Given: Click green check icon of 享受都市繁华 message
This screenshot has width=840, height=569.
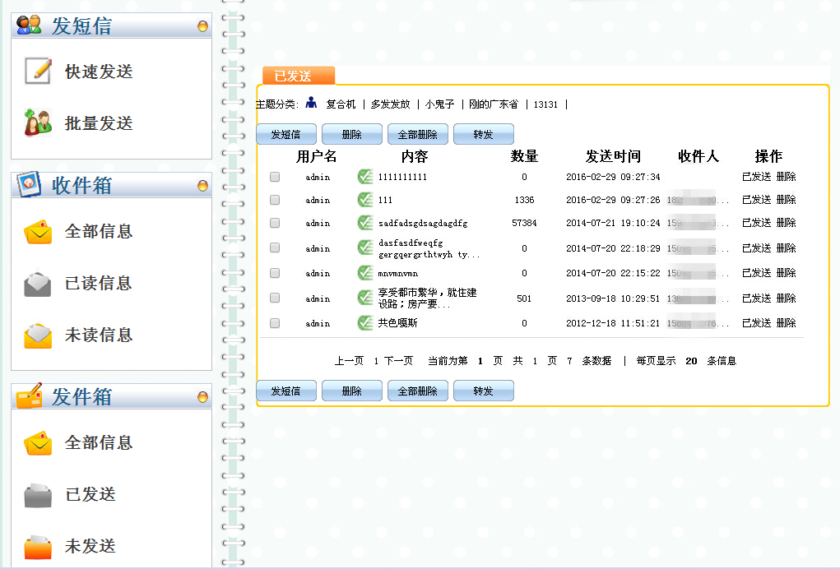Looking at the screenshot, I should [x=365, y=298].
